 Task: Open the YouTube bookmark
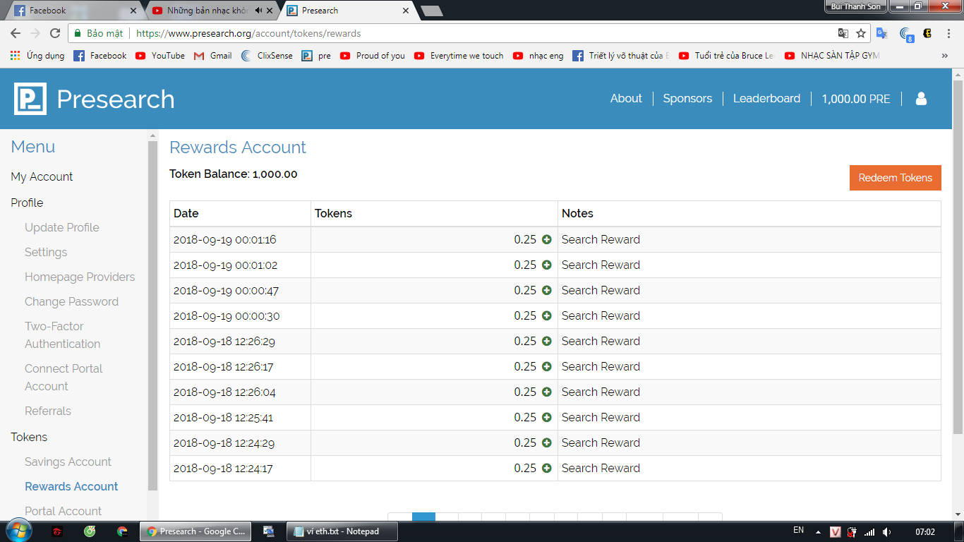pyautogui.click(x=160, y=56)
